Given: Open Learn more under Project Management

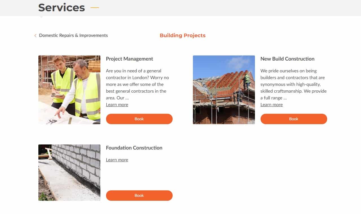Looking at the screenshot, I should (x=117, y=105).
